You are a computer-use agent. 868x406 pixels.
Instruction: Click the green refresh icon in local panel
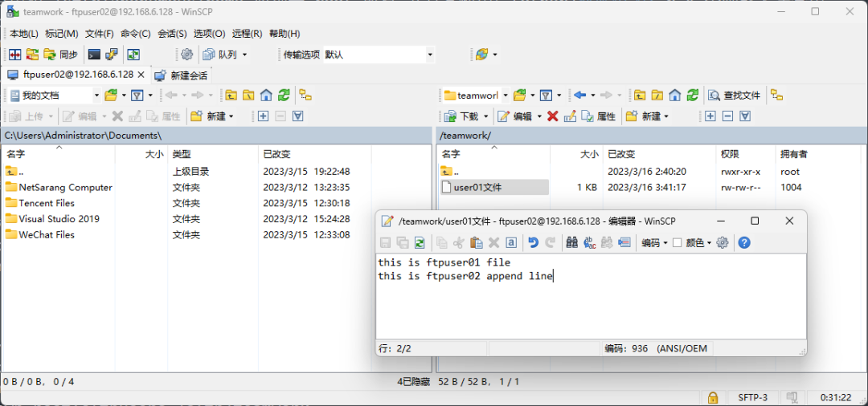284,95
